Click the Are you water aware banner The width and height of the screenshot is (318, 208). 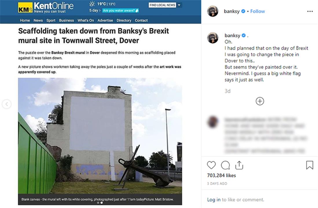pyautogui.click(x=120, y=10)
